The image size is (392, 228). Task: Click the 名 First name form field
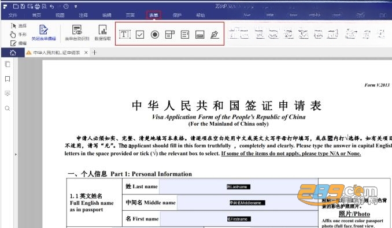point(239,219)
